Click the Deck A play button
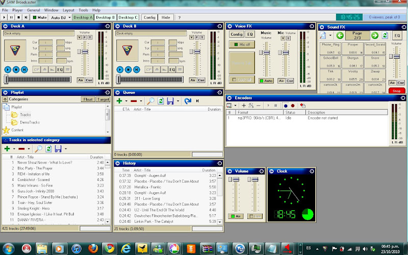 [8, 69]
